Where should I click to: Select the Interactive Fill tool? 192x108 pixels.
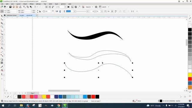pyautogui.click(x=2, y=70)
